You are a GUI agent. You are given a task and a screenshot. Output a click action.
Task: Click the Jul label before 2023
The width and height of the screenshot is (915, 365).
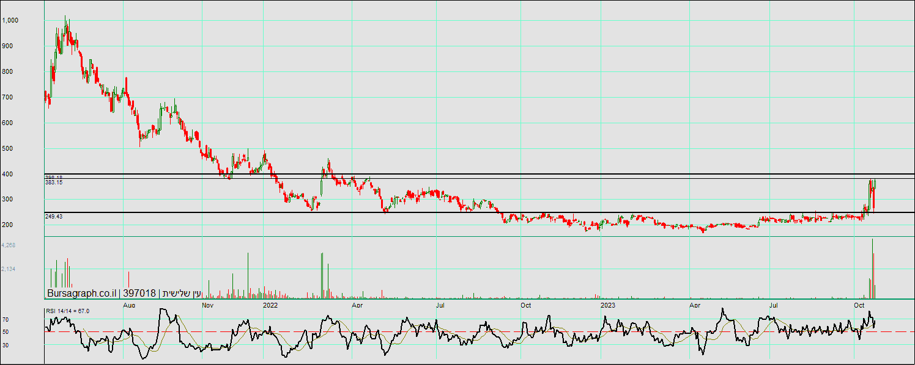(440, 304)
